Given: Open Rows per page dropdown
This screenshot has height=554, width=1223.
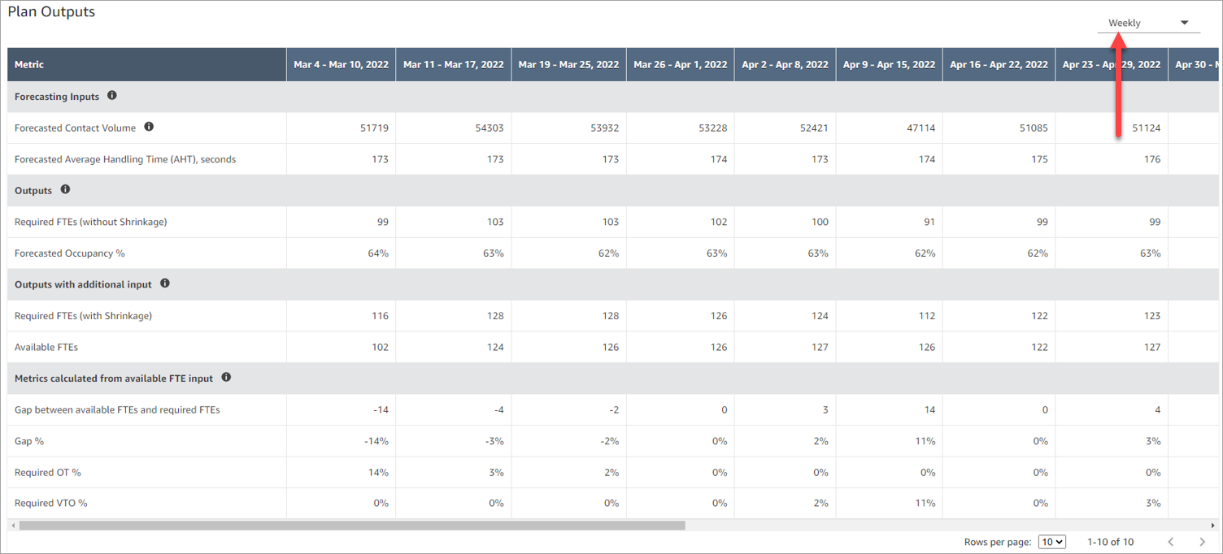Looking at the screenshot, I should tap(1051, 542).
